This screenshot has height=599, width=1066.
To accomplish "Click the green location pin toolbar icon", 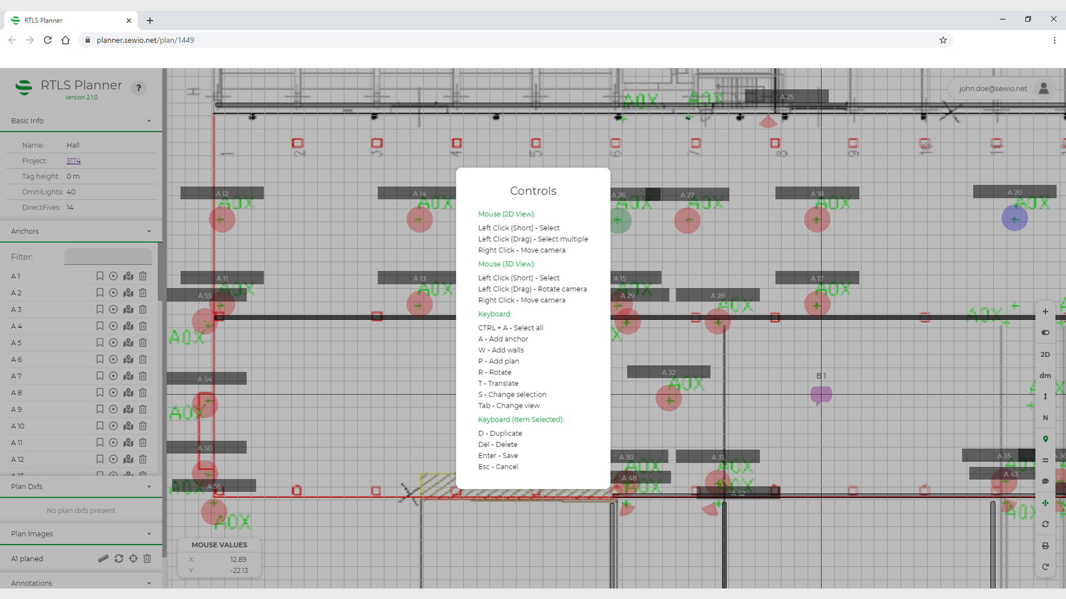I will tap(1045, 439).
